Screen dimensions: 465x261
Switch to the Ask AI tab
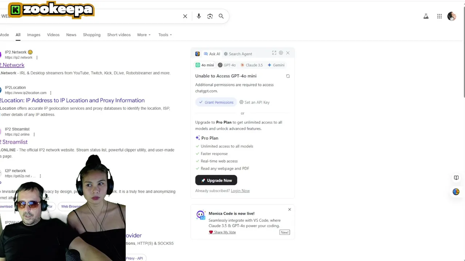click(x=212, y=54)
